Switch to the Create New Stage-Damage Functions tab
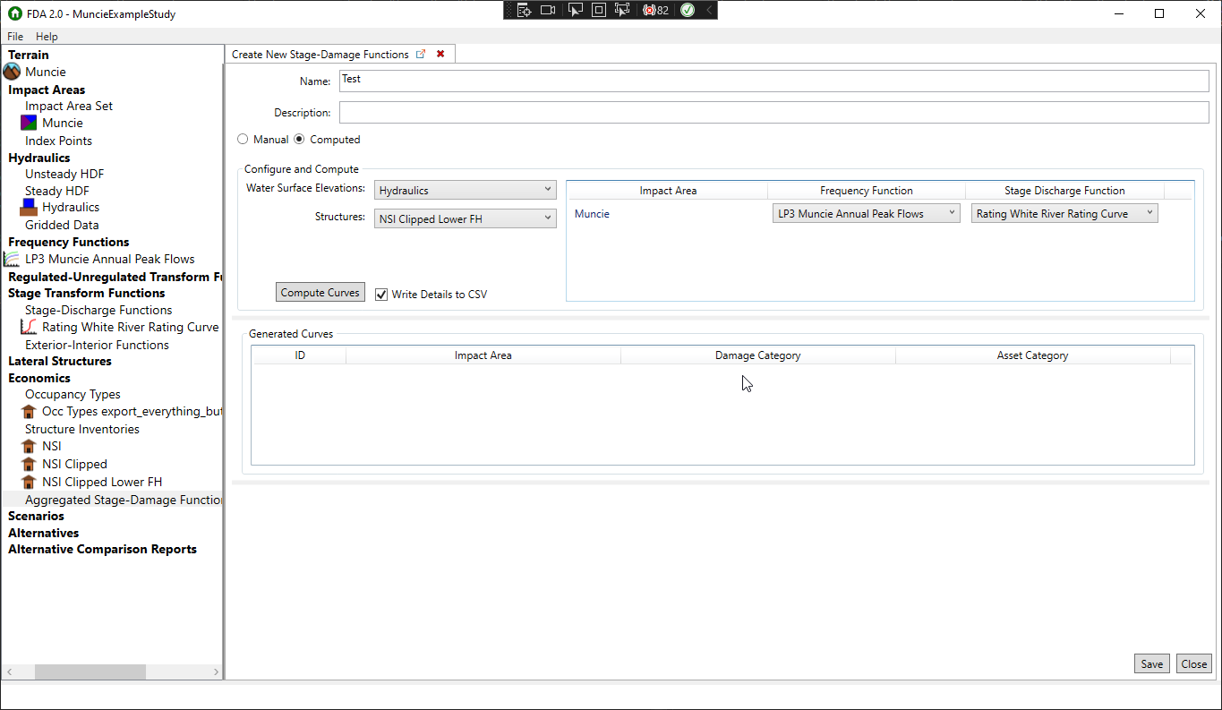 click(322, 54)
